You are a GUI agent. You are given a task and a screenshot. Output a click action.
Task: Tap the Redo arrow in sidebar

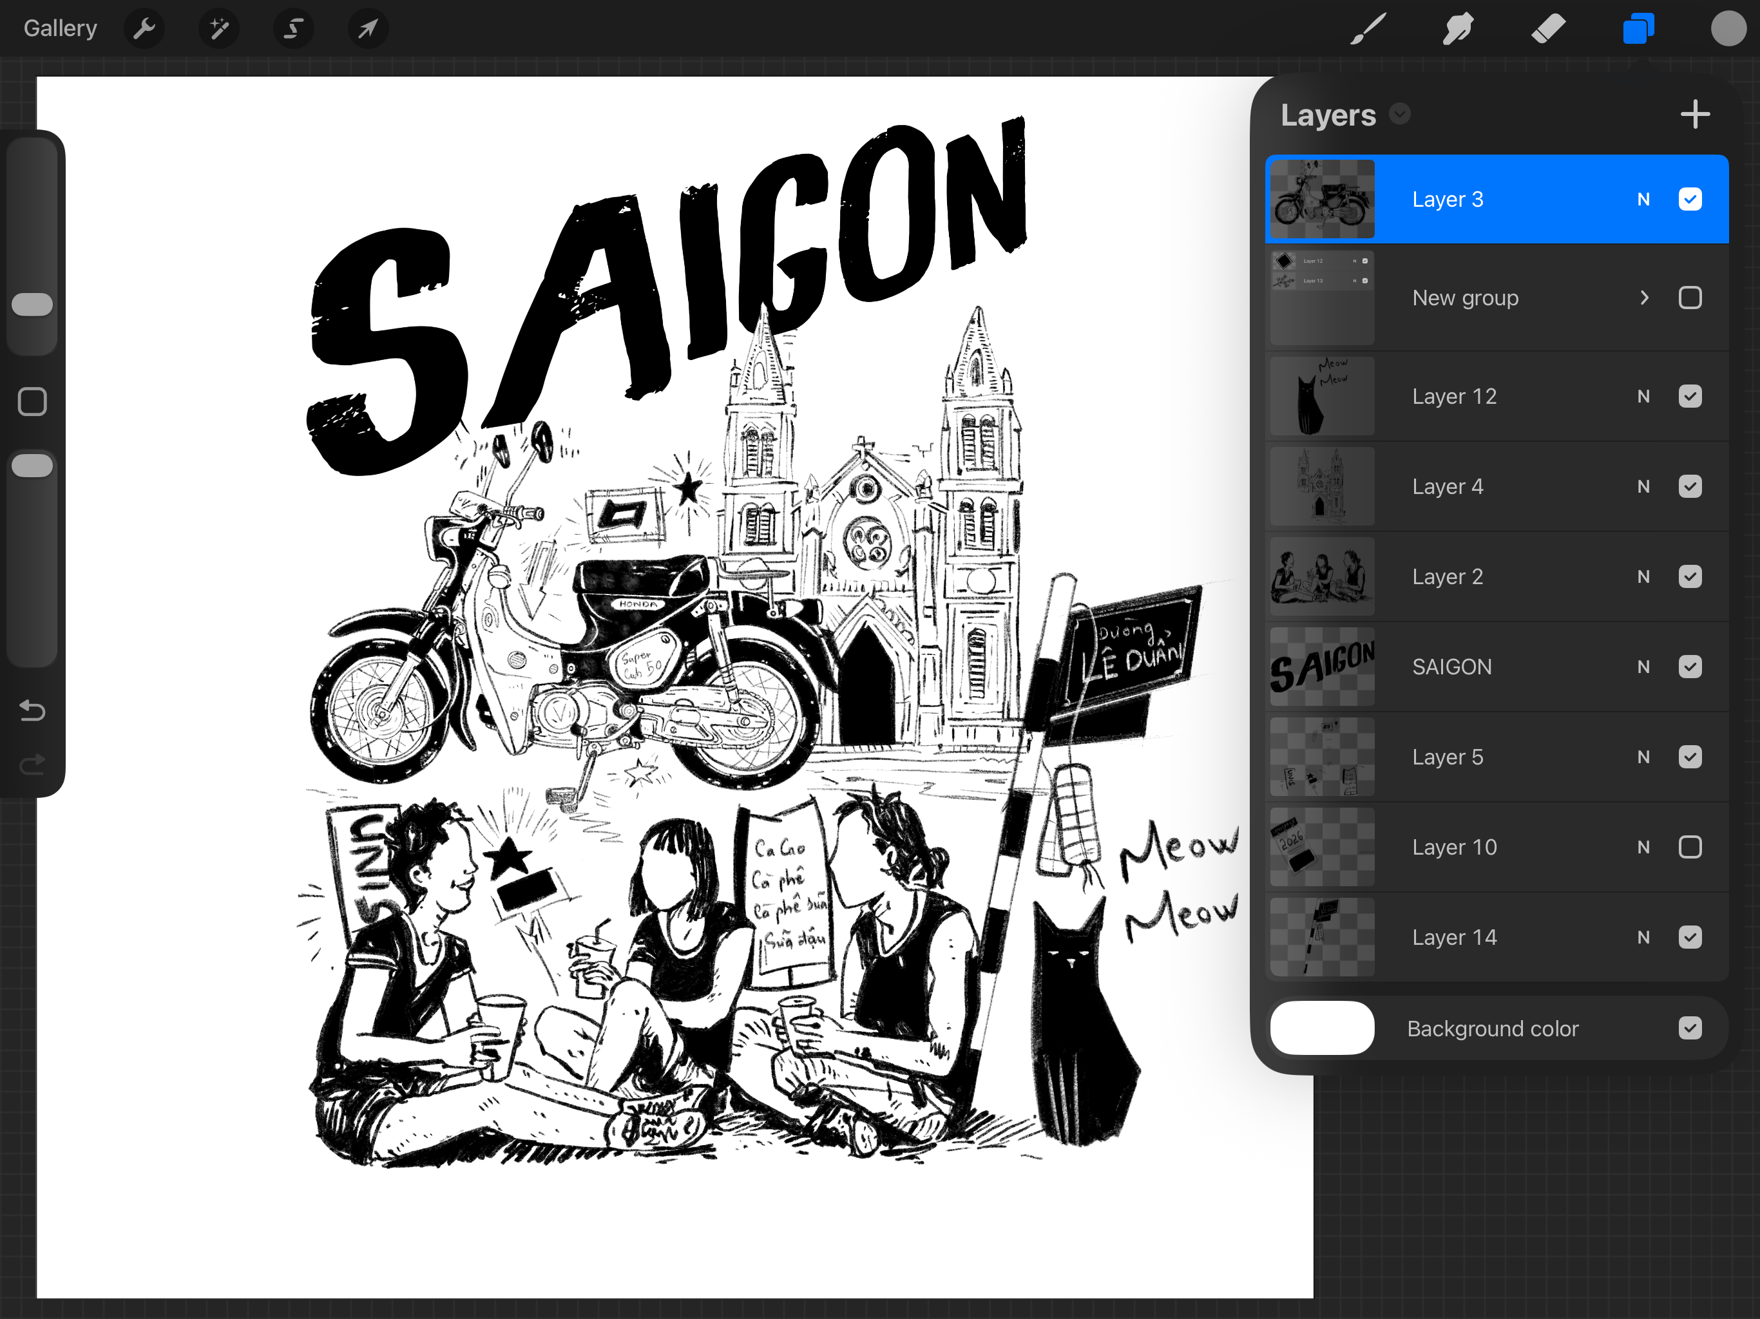[32, 764]
